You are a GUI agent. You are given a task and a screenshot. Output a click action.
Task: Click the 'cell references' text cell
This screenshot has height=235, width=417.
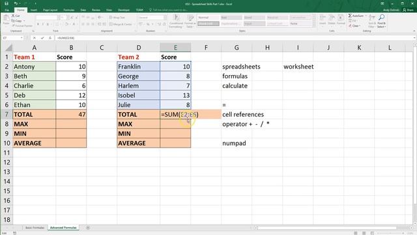point(243,114)
